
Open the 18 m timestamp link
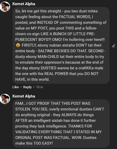tap(39, 87)
